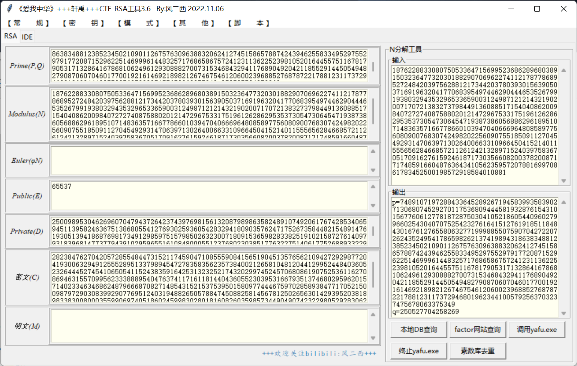
Task: Click the 本地DB查询 button
Action: [x=419, y=330]
